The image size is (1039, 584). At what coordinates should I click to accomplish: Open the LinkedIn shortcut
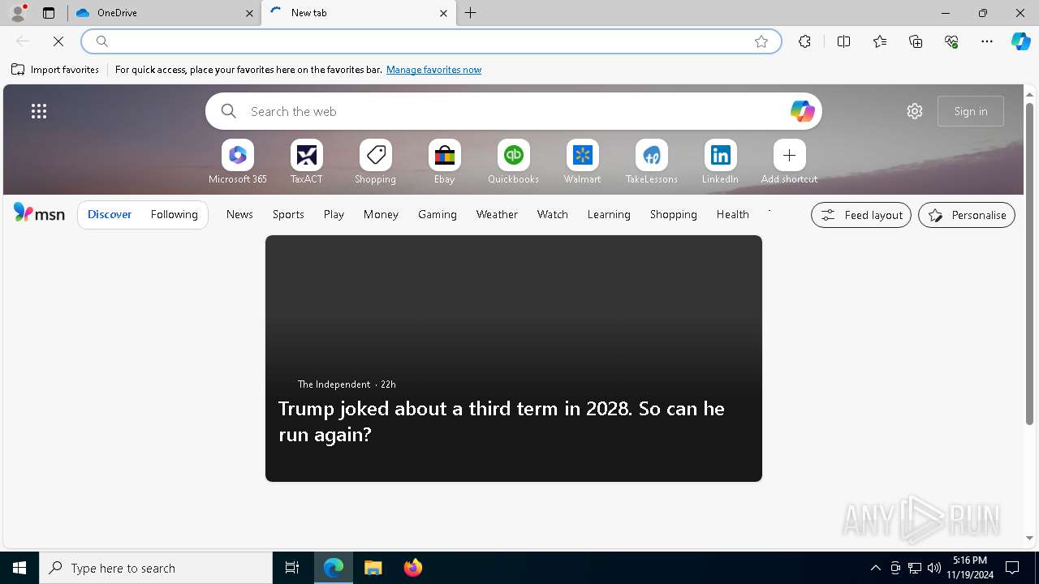click(721, 161)
